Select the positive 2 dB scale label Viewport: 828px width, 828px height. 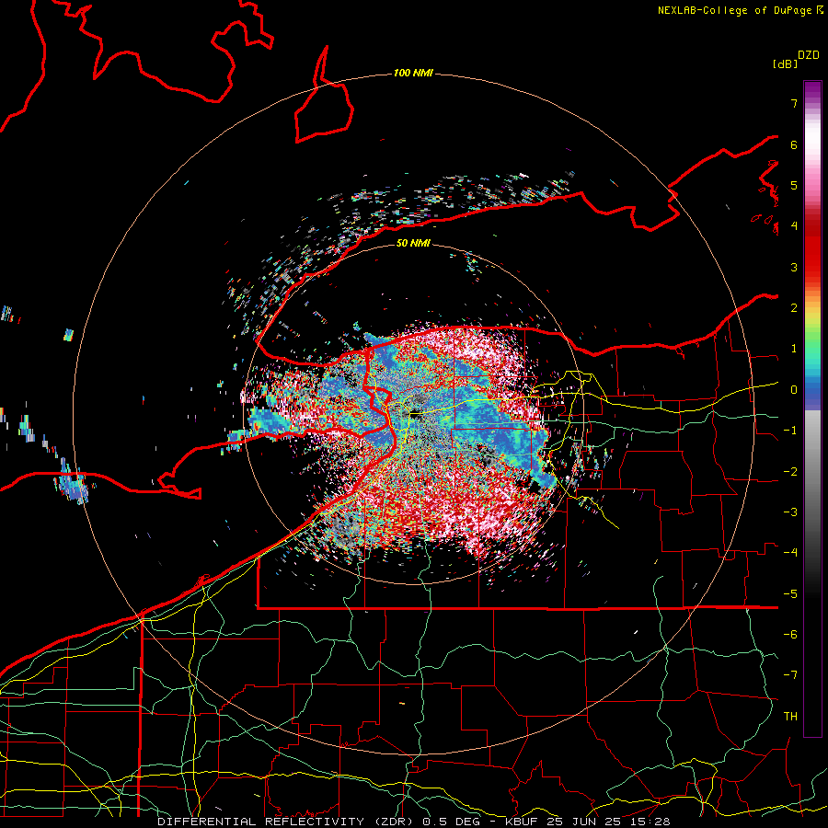coord(794,308)
